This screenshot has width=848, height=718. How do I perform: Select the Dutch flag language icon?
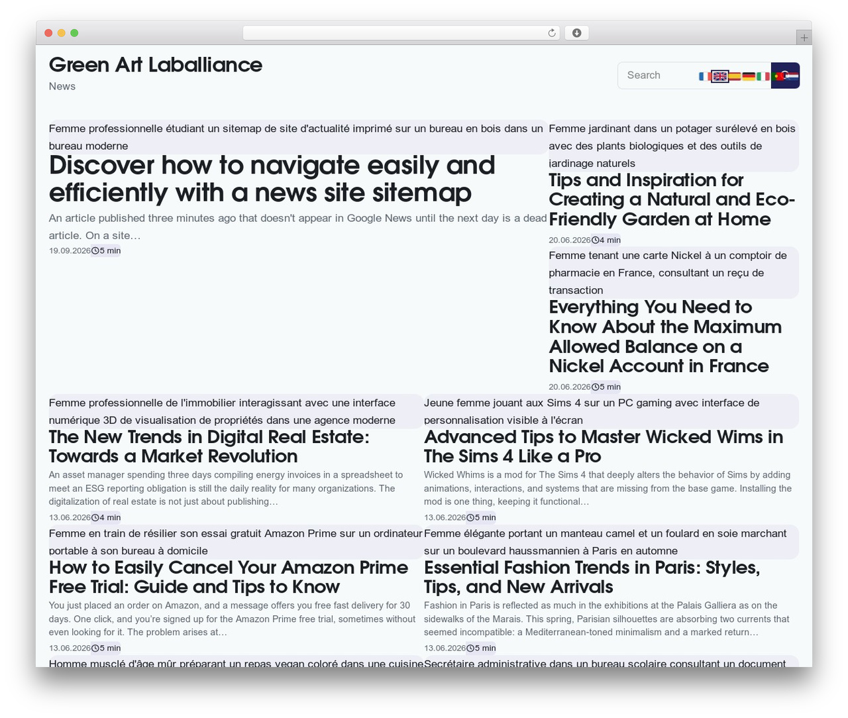pyautogui.click(x=792, y=76)
